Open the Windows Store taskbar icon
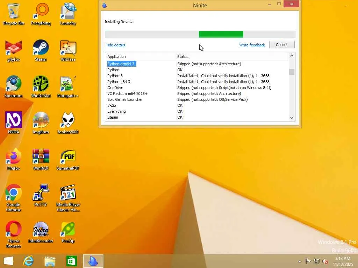Screen dimensions: 358x268 [x=71, y=261]
